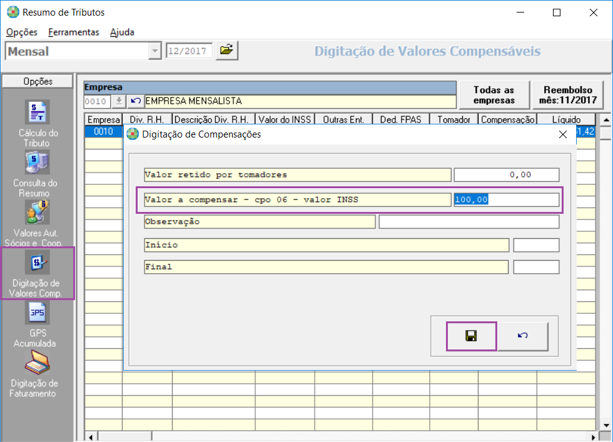Click the vertical scrollbar up arrow

click(606, 120)
